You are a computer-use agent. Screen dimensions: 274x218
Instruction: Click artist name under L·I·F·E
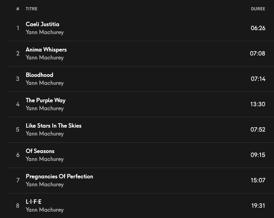44,210
